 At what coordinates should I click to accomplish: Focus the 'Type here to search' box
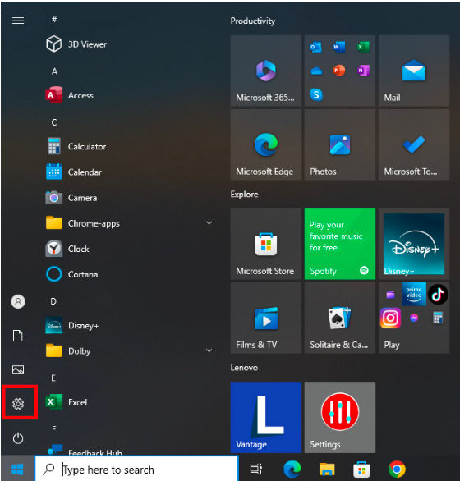click(x=136, y=469)
